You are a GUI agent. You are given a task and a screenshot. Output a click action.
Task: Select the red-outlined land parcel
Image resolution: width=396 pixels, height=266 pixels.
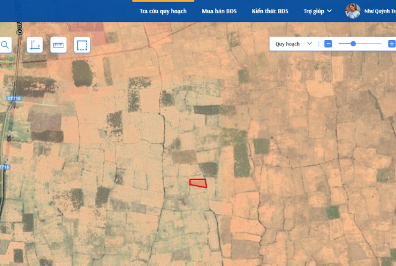[x=198, y=183]
